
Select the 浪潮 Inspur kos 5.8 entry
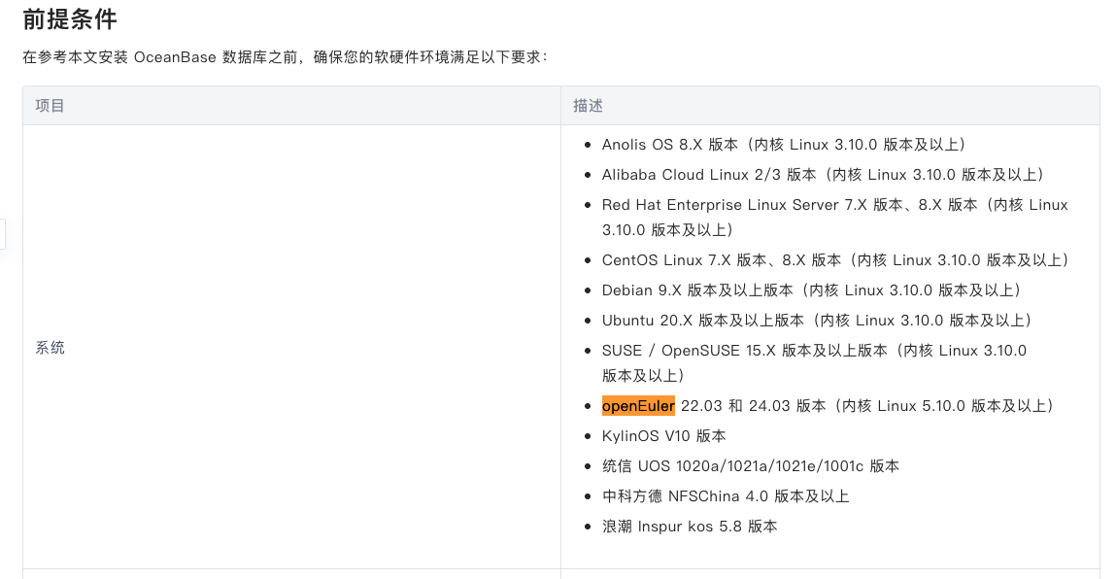pyautogui.click(x=690, y=527)
